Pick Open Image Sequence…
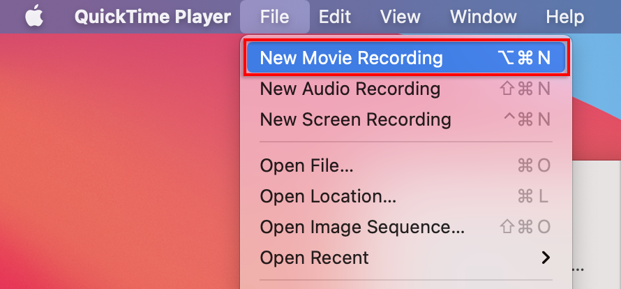The height and width of the screenshot is (289, 621). 362,227
